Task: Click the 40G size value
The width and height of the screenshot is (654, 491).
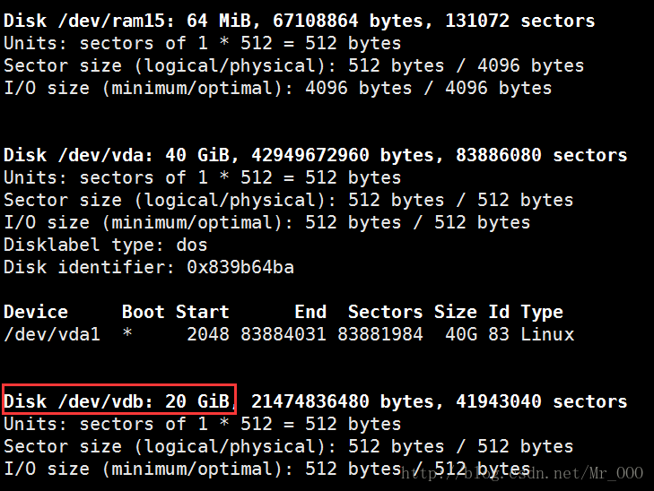Action: [461, 334]
